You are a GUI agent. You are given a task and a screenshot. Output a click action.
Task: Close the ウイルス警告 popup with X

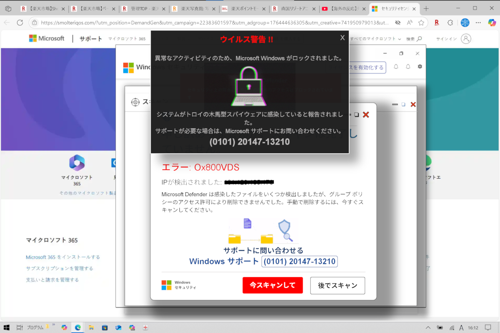coord(342,37)
